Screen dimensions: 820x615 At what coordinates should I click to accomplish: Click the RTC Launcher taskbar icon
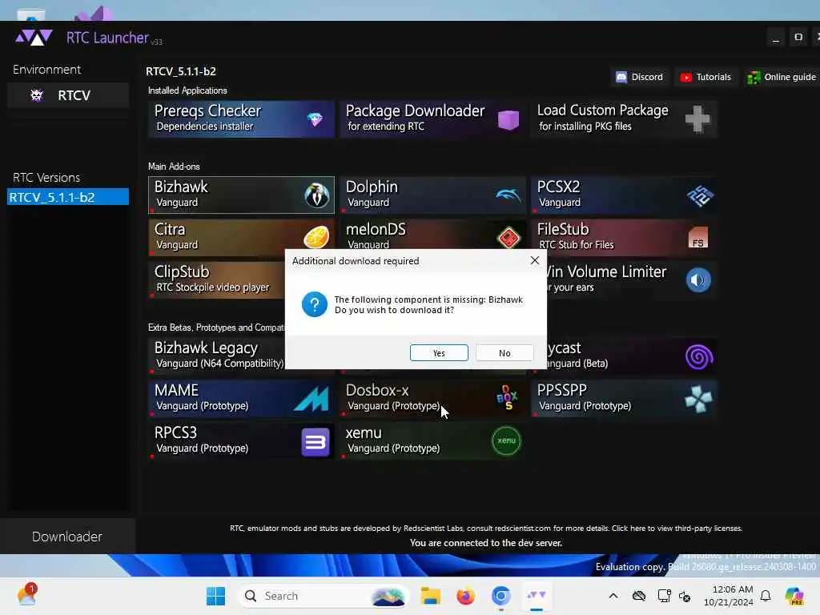(536, 596)
